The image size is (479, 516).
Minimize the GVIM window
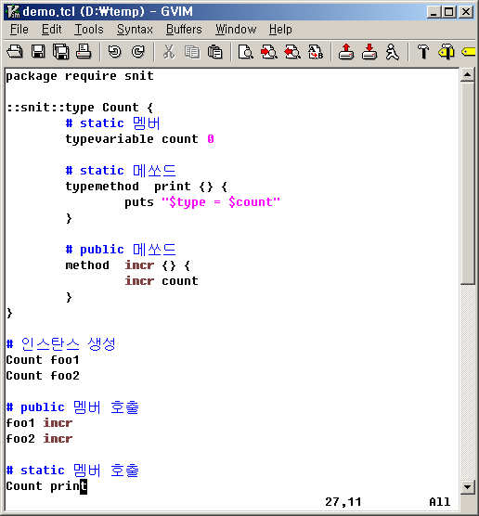(x=434, y=12)
